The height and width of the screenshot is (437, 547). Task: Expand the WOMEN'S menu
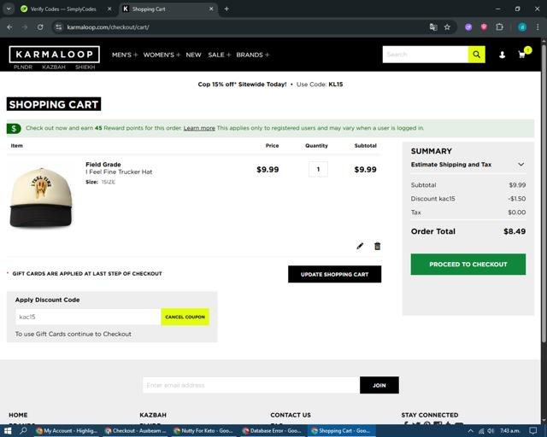[162, 55]
